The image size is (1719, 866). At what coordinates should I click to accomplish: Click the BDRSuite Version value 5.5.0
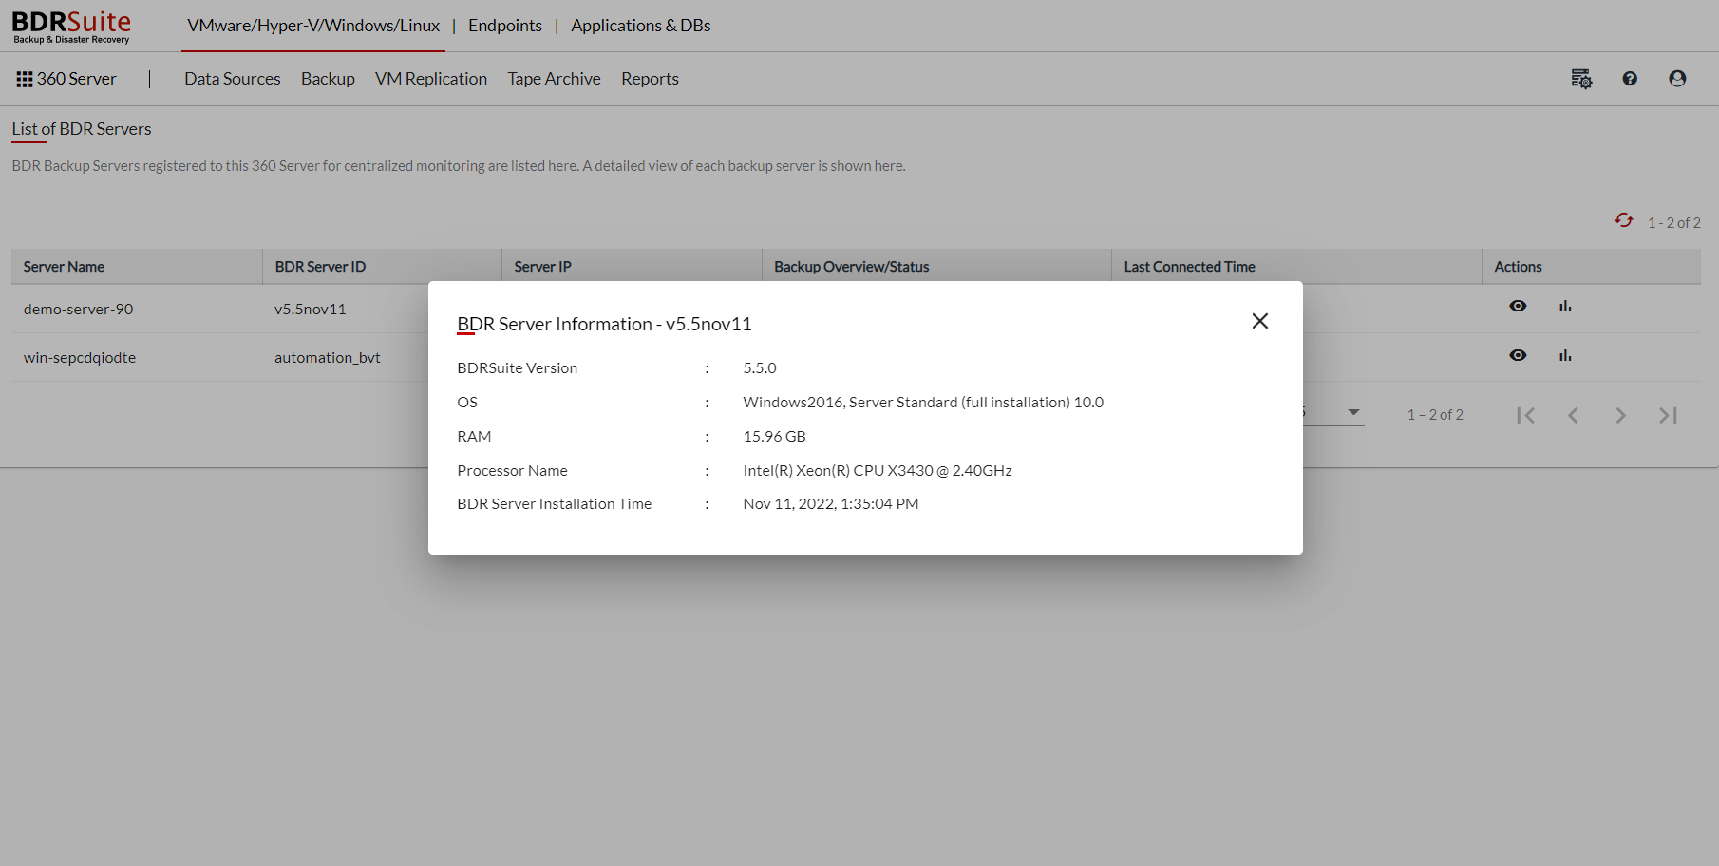click(760, 367)
